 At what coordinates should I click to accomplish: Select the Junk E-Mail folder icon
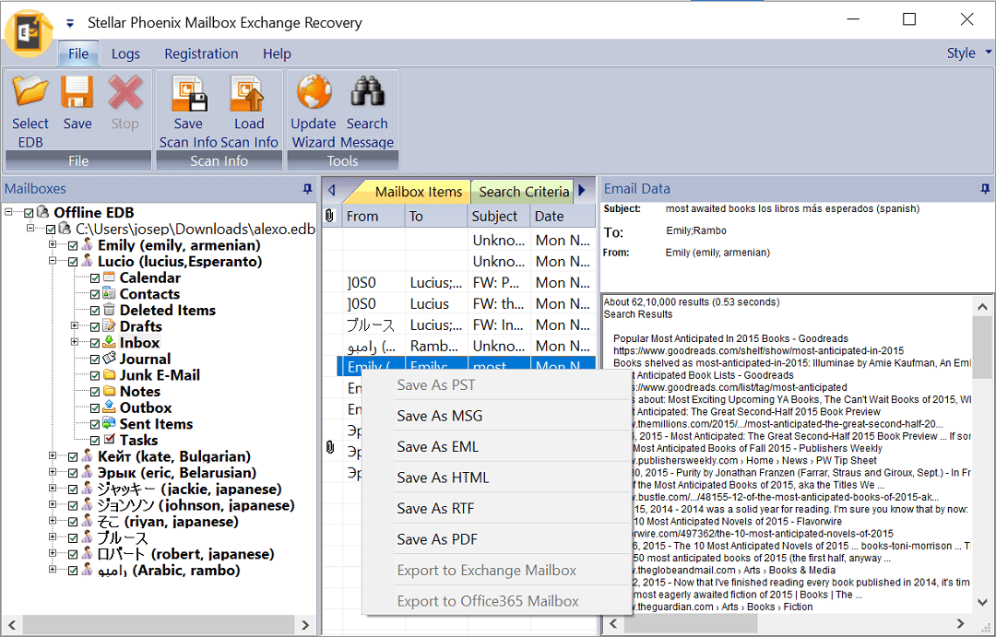(x=109, y=374)
